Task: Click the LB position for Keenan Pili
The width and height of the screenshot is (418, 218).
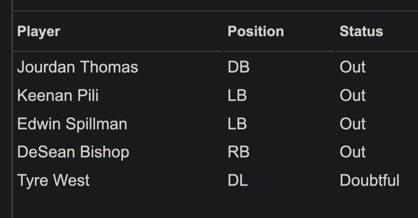Action: [237, 96]
